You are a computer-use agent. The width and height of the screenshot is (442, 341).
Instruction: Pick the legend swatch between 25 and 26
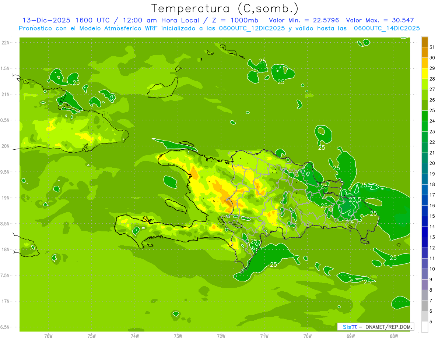coord(425,105)
